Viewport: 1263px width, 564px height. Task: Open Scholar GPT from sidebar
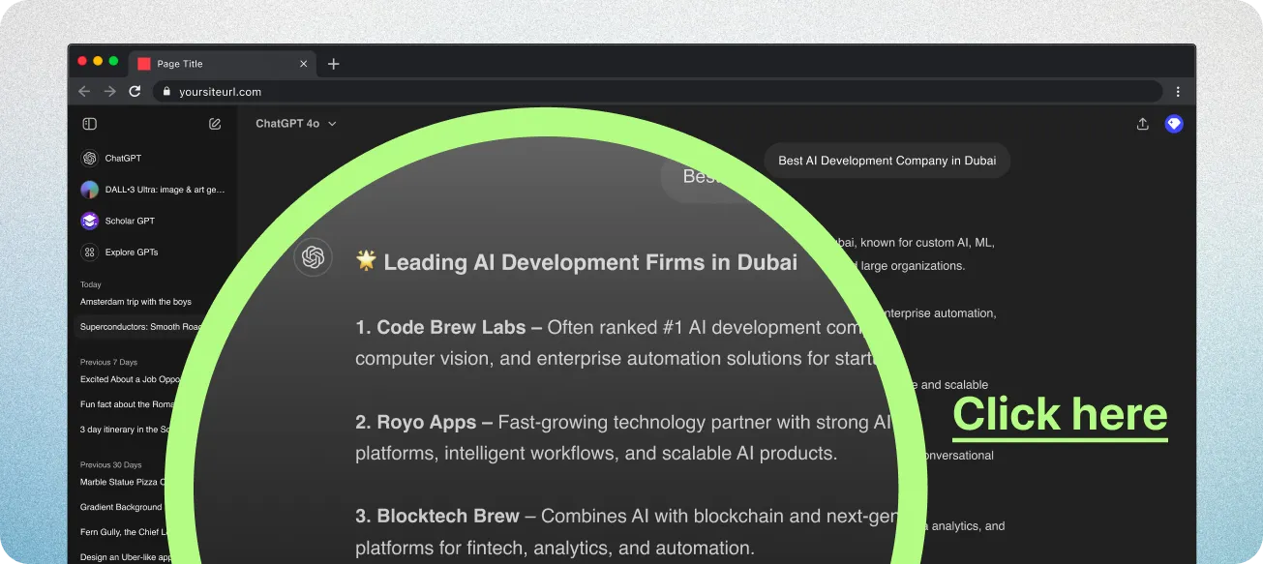tap(130, 221)
